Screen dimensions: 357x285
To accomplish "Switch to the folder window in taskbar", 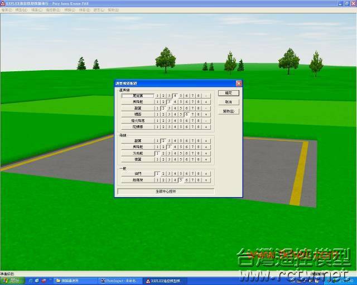I will pyautogui.click(x=76, y=281).
